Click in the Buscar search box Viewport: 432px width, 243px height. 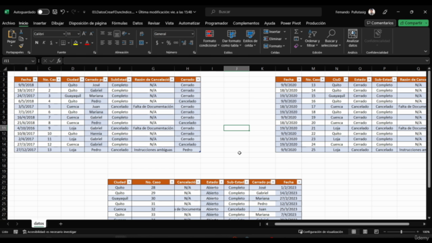point(263,12)
